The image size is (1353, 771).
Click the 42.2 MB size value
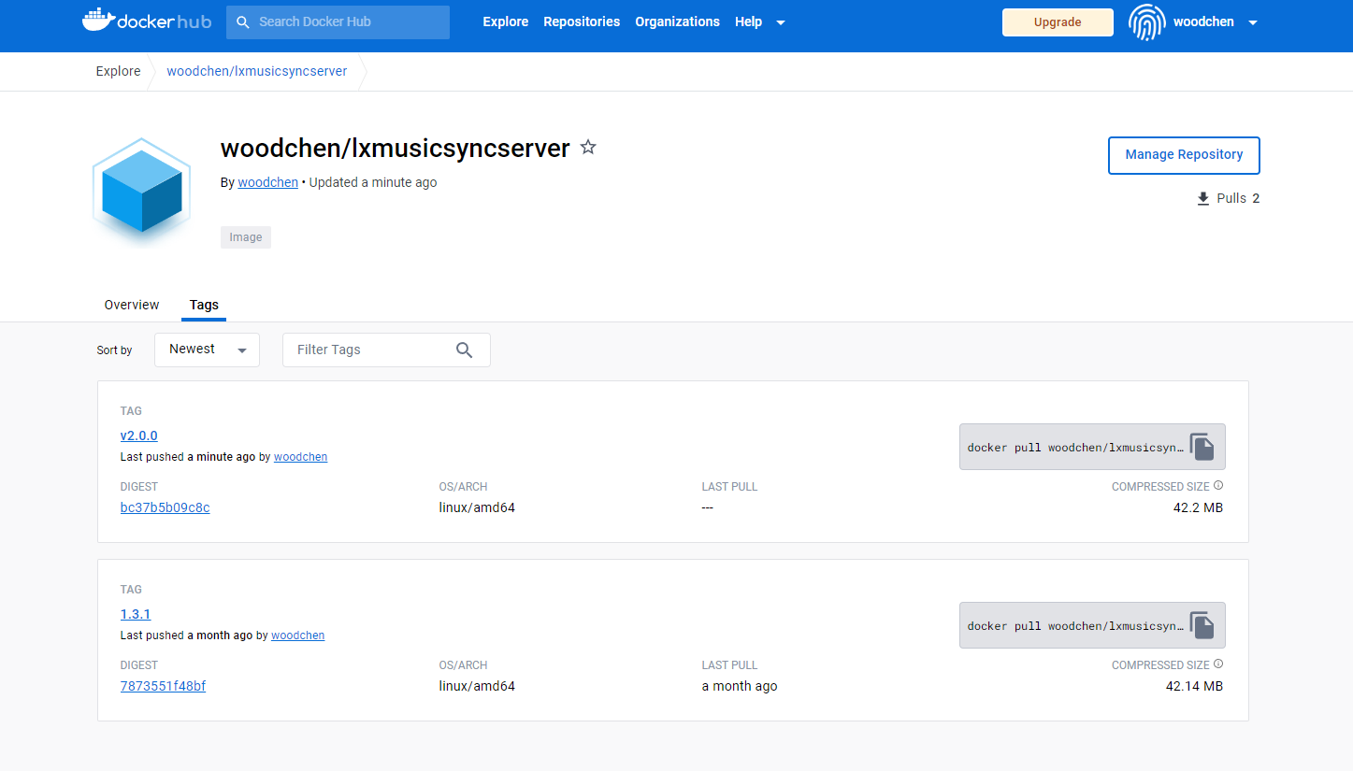pos(1198,507)
